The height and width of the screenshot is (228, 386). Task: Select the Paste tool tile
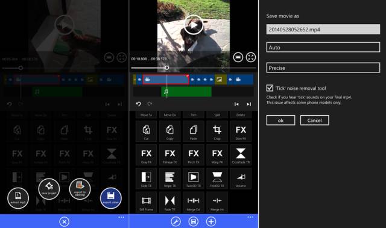[x=194, y=131]
